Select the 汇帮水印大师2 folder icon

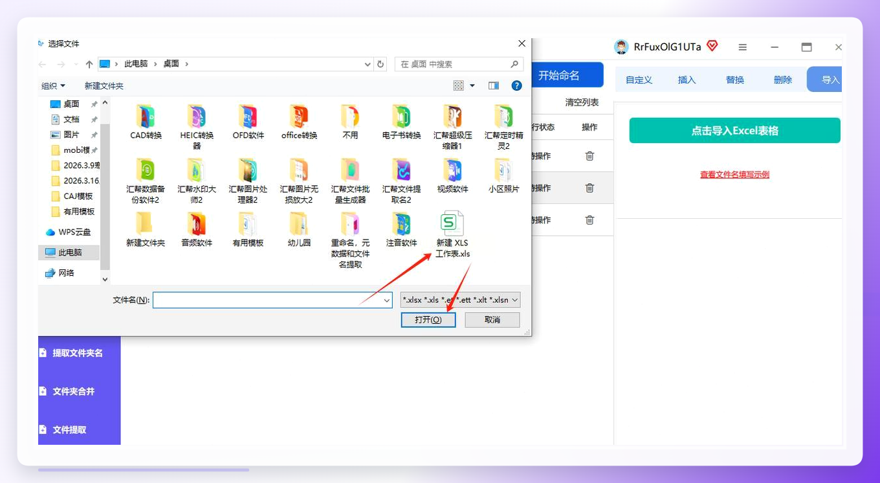pos(197,170)
